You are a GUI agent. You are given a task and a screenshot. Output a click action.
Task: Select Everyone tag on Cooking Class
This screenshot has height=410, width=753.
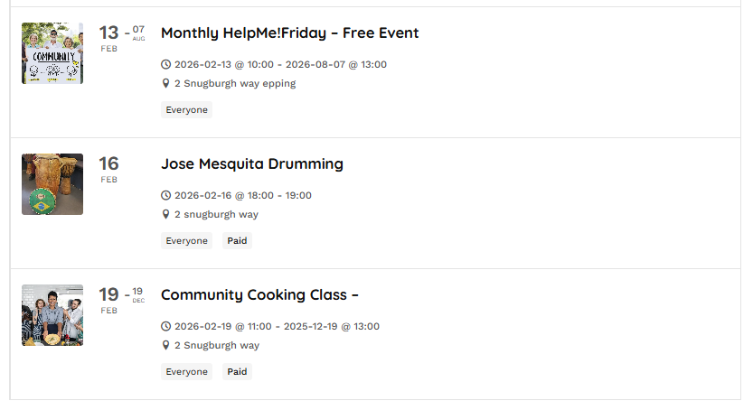186,372
